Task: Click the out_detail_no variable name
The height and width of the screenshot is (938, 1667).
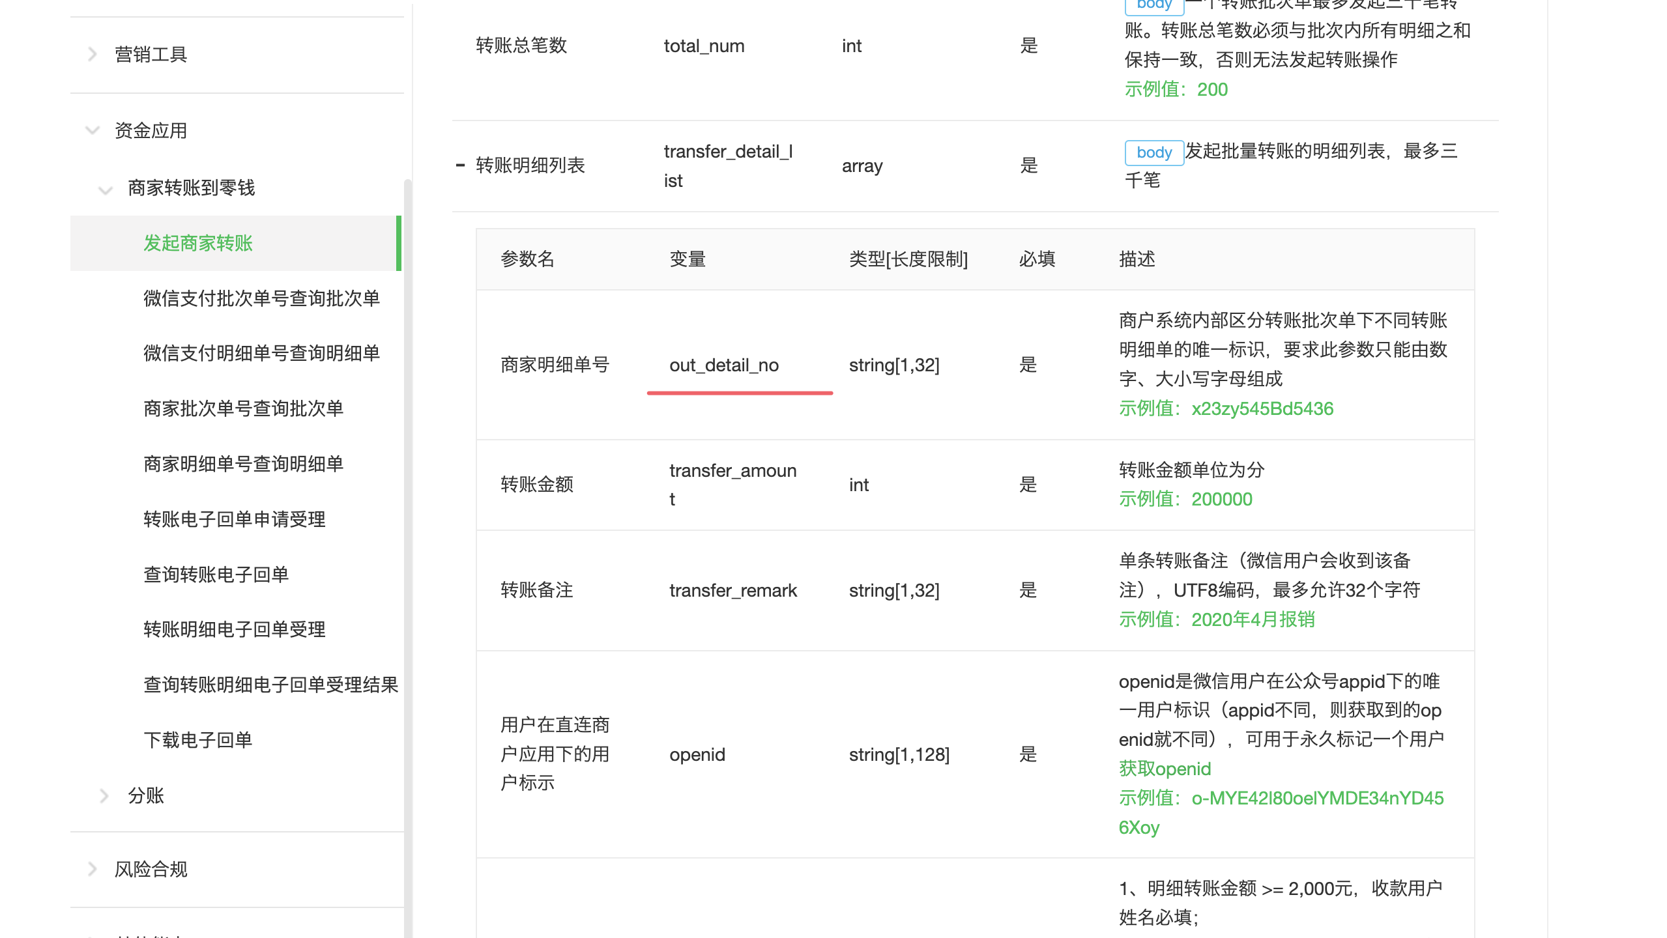Action: 723,365
